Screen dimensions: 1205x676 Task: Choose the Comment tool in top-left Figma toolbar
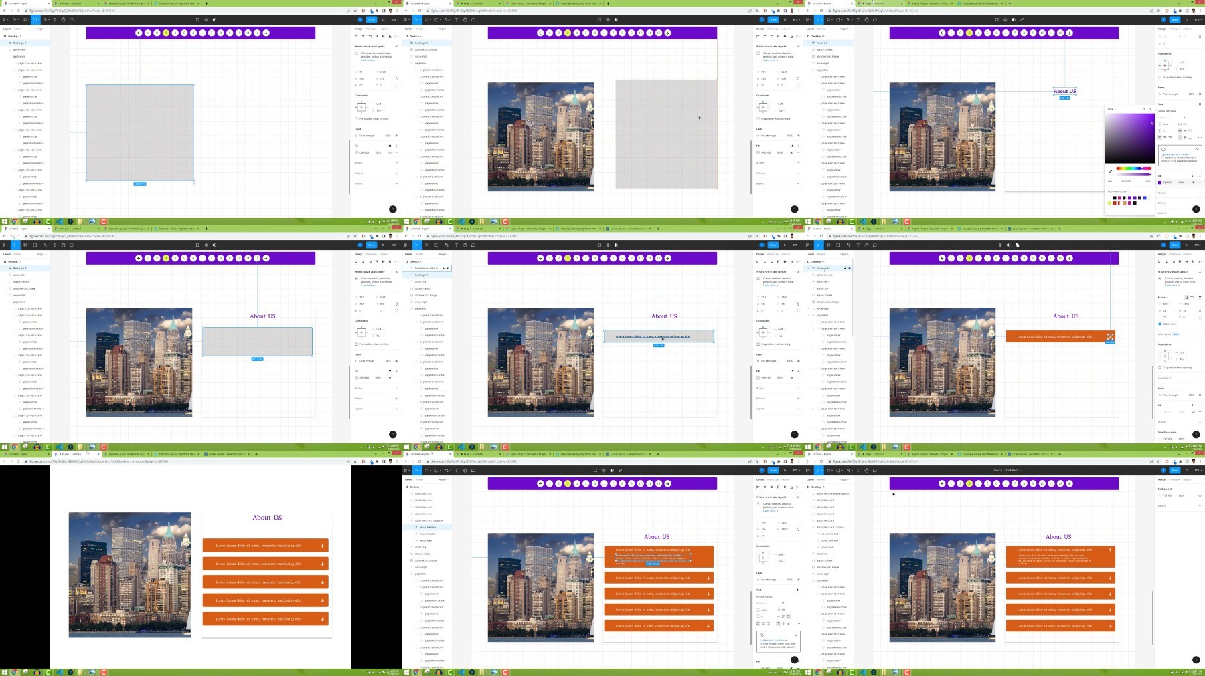71,19
